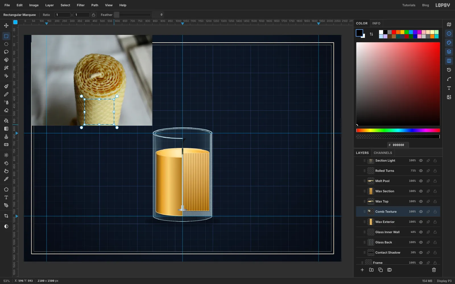Open the Tutorials link
The height and width of the screenshot is (284, 455).
409,5
